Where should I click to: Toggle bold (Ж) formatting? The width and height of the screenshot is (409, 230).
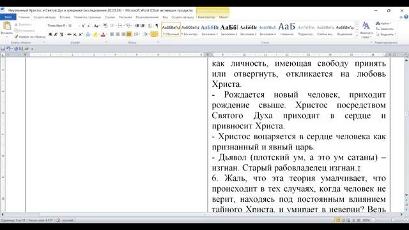click(x=50, y=34)
